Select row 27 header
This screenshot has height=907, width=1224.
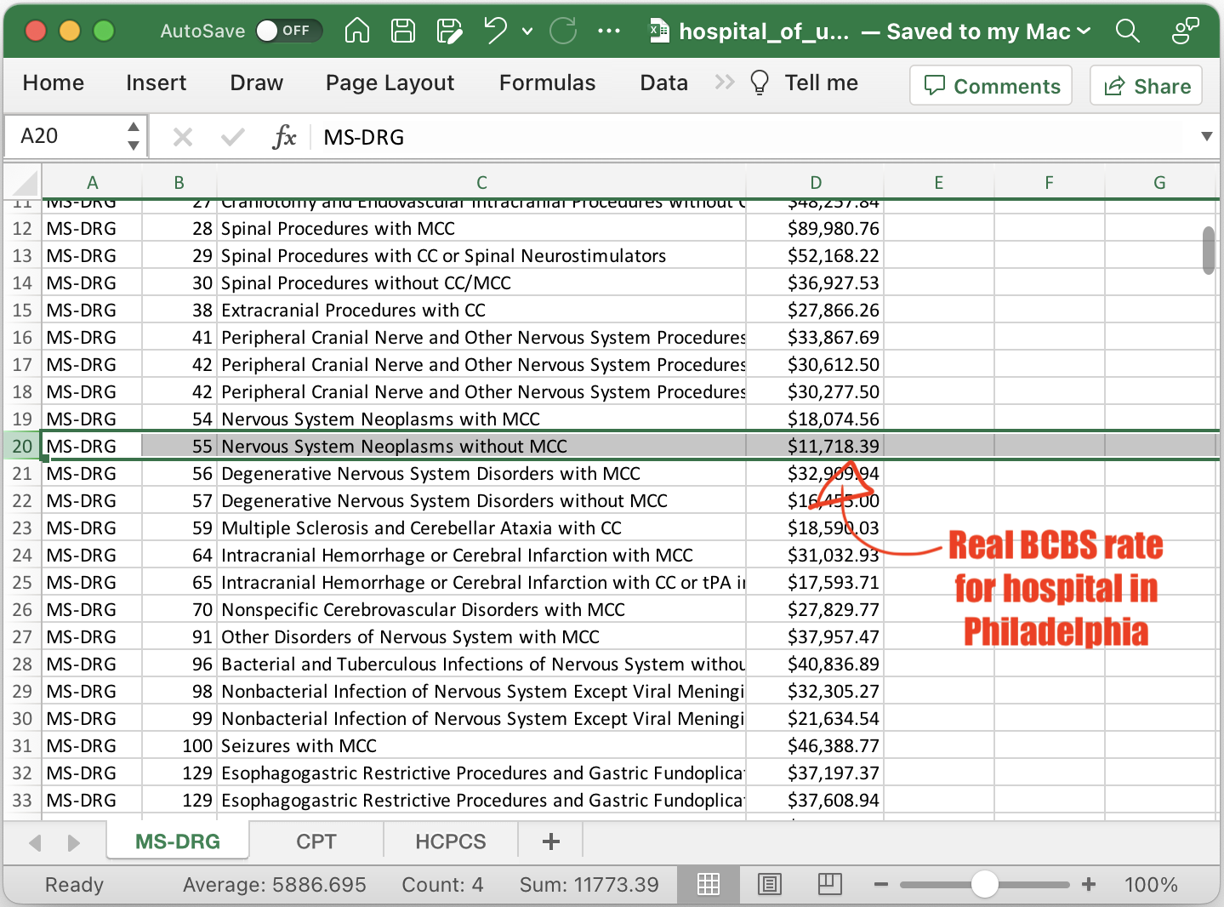pyautogui.click(x=22, y=636)
